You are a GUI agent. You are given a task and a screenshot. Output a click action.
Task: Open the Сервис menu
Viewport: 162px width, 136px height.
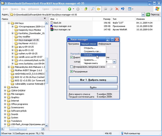(x=46, y=9)
